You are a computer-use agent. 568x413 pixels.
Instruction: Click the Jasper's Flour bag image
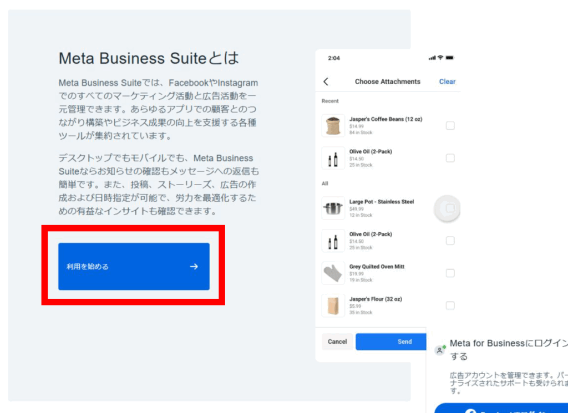(x=333, y=305)
